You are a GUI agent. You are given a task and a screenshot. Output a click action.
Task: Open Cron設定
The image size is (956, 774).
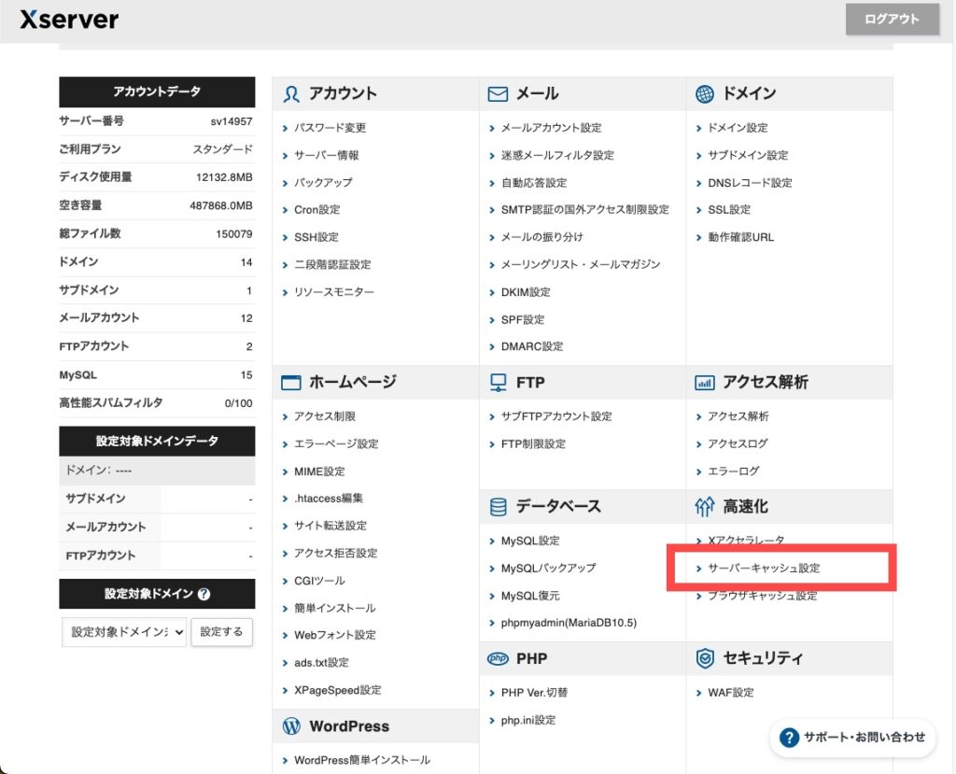point(317,210)
